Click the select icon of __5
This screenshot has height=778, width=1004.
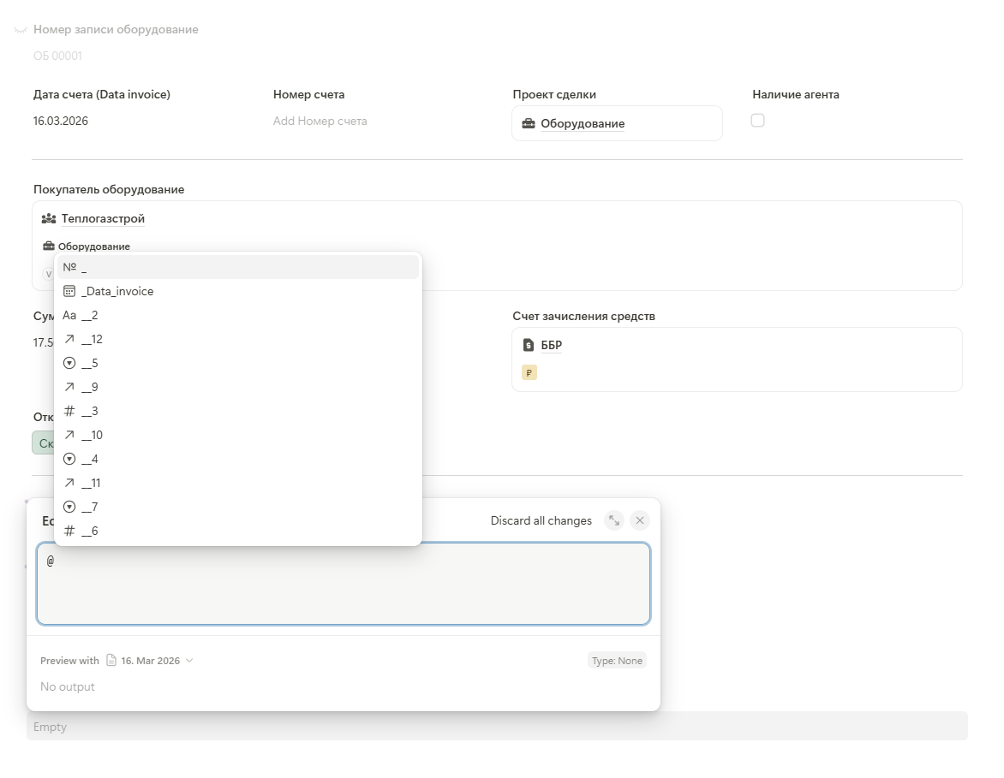[x=69, y=364]
